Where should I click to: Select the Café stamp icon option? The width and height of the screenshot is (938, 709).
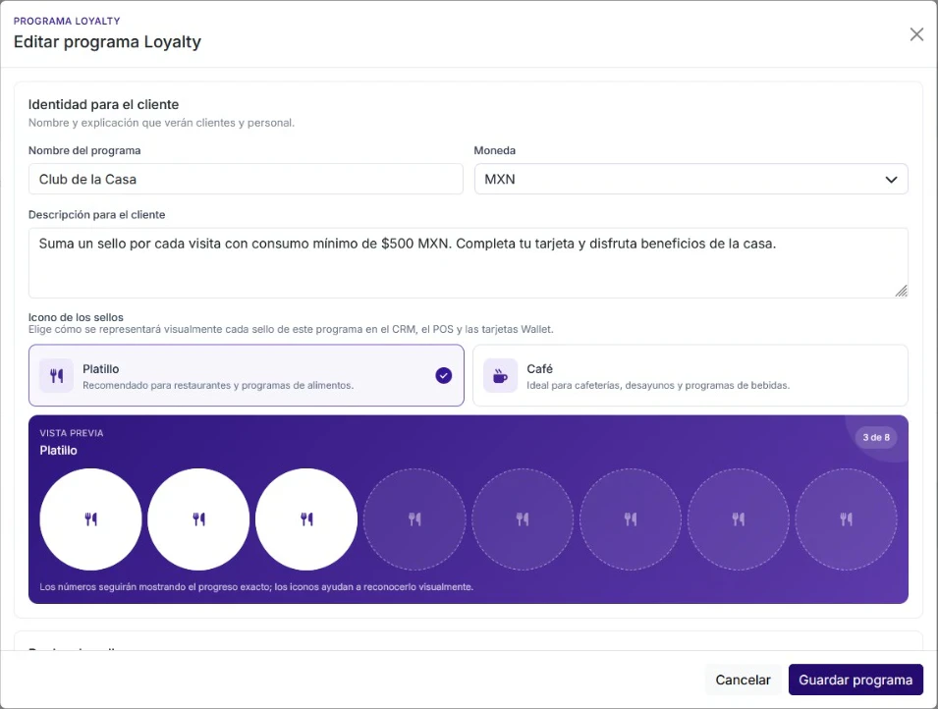(x=690, y=376)
